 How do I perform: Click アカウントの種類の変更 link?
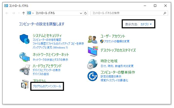pos(117,41)
